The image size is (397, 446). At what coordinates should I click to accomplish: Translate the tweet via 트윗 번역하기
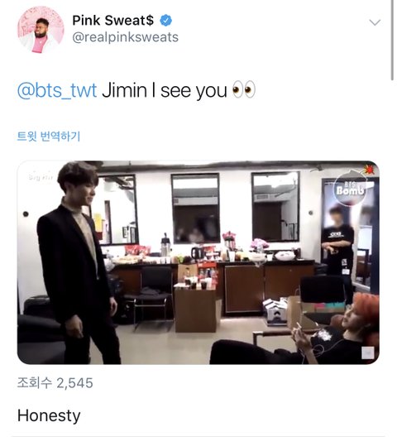point(49,137)
